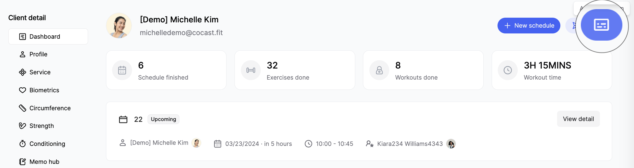Click the michelledemo@cocast.fit email address
Image resolution: width=634 pixels, height=168 pixels.
(x=181, y=33)
